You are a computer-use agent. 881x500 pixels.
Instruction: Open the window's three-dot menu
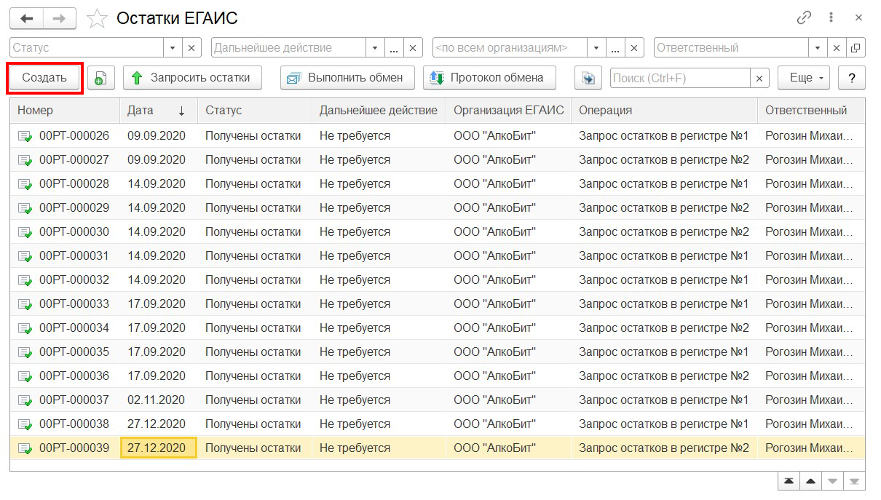[x=831, y=18]
